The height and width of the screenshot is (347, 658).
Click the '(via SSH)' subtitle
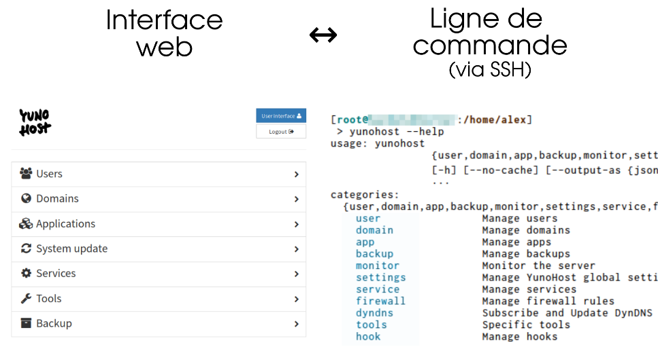pyautogui.click(x=490, y=70)
